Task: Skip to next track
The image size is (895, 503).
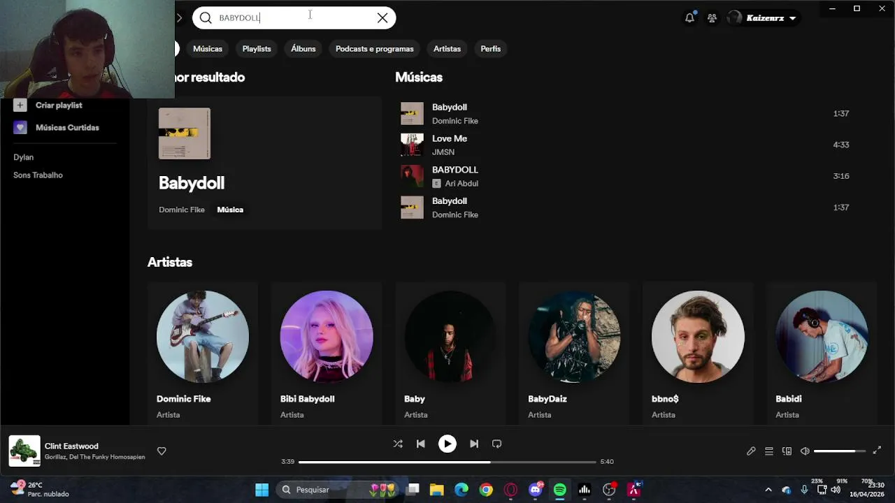Action: [474, 444]
